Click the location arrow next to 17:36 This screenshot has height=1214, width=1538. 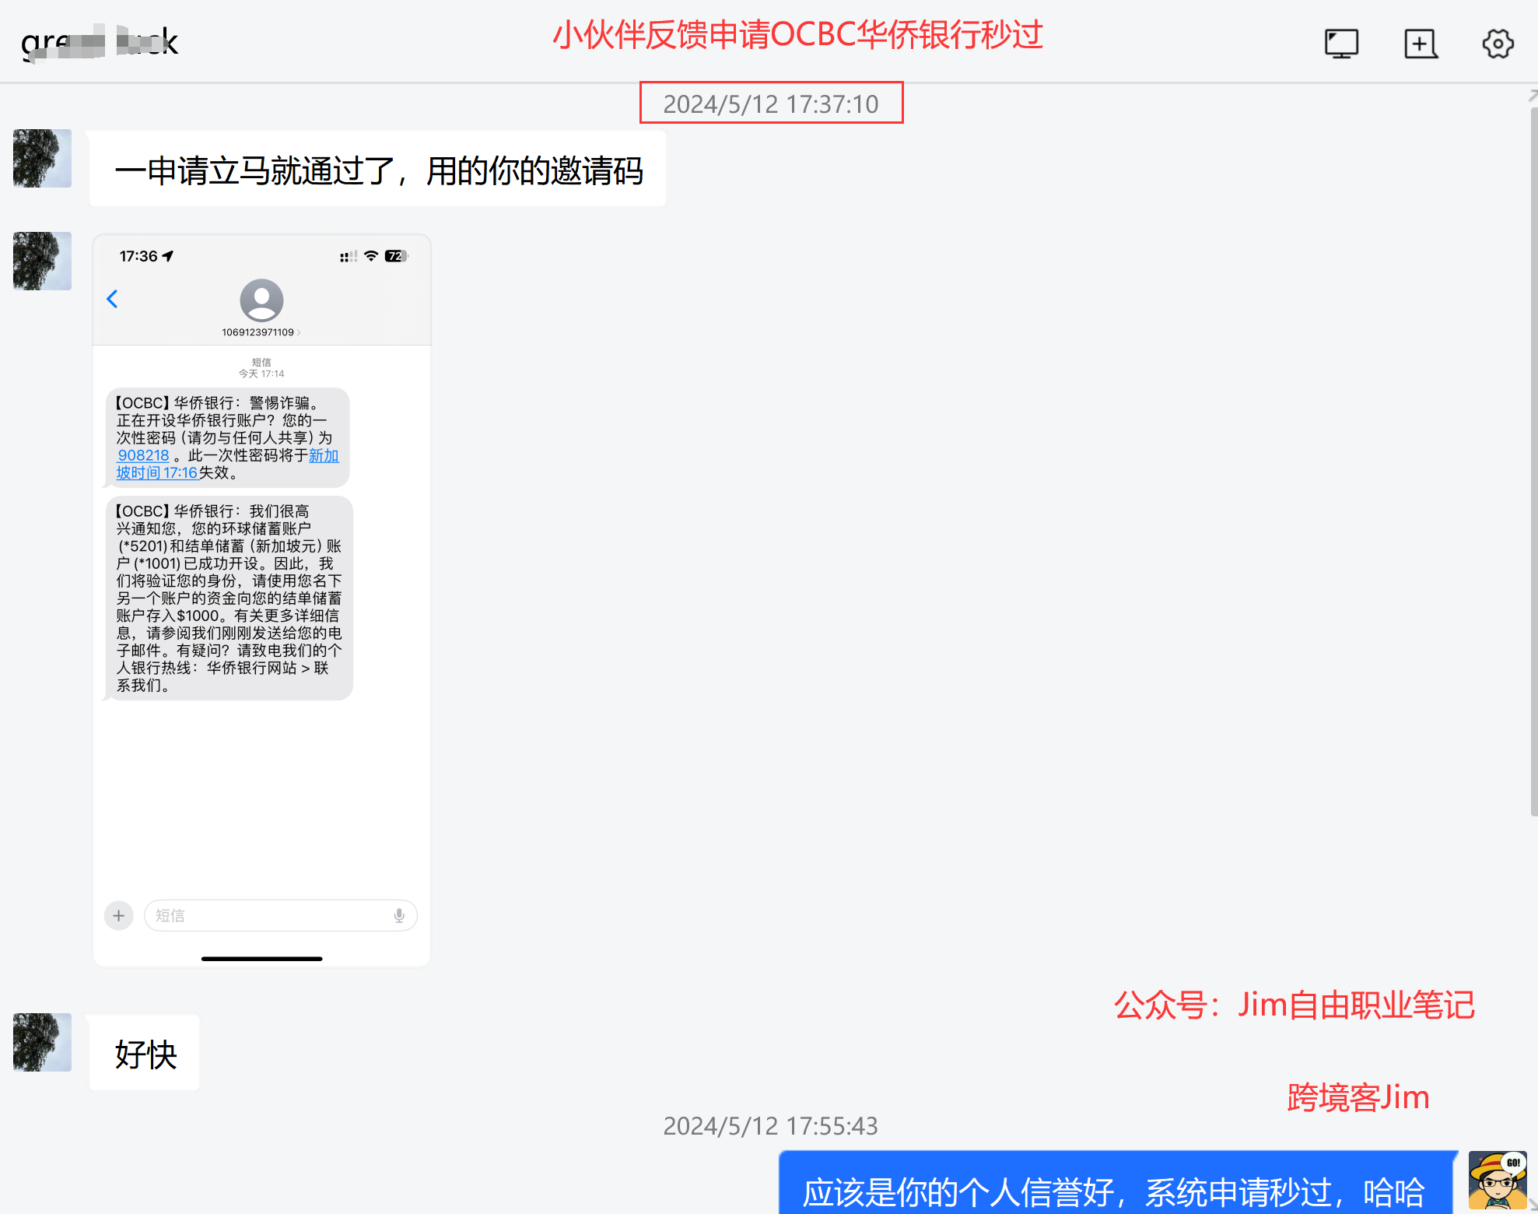point(166,254)
